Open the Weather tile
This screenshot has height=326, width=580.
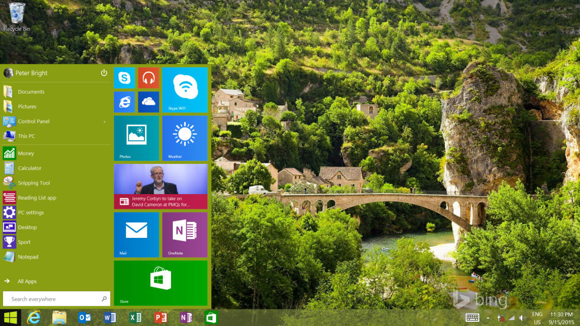pyautogui.click(x=185, y=138)
